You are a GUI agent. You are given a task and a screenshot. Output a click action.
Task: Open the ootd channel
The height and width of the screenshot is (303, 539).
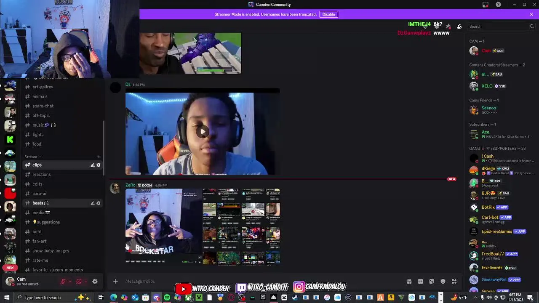pos(62,231)
